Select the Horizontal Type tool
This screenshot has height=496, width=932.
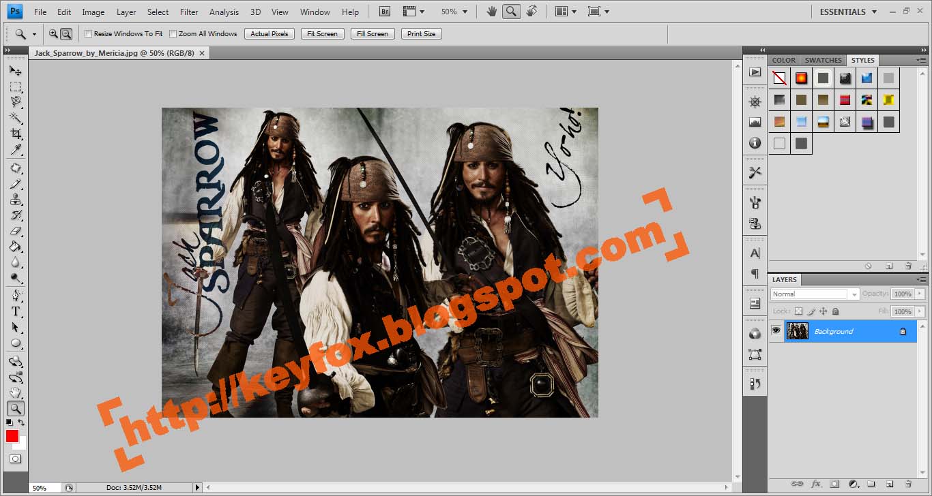point(15,311)
